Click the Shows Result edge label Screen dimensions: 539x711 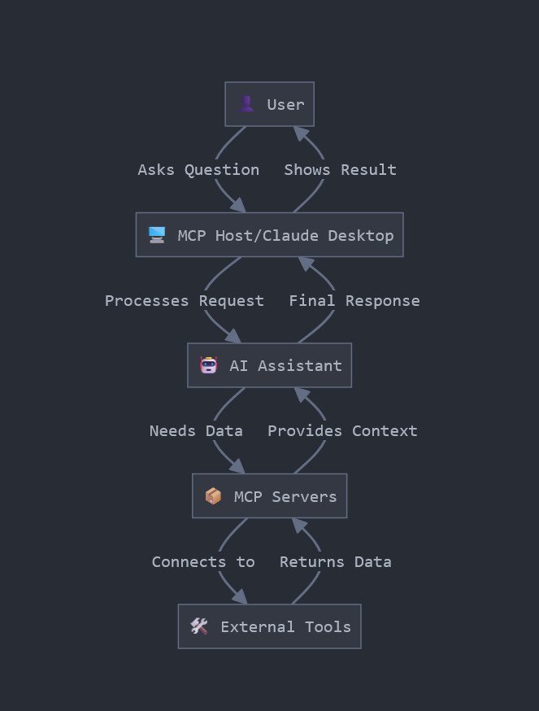click(x=340, y=169)
